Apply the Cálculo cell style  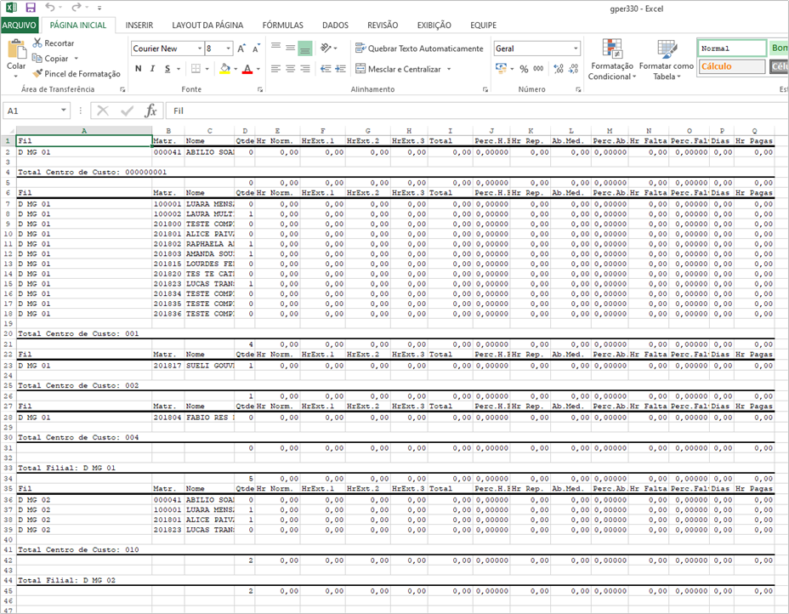click(x=732, y=66)
